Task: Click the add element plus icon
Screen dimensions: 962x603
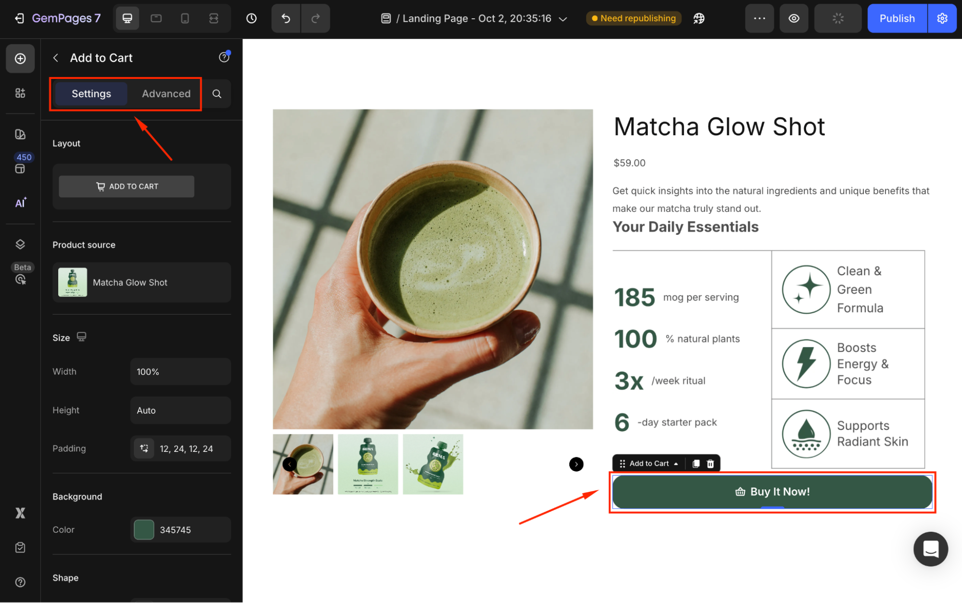Action: tap(20, 59)
